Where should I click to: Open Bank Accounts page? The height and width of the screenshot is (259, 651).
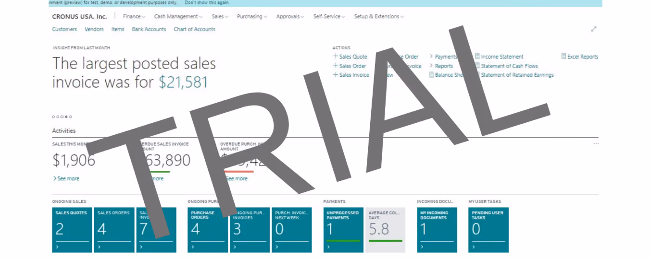149,29
